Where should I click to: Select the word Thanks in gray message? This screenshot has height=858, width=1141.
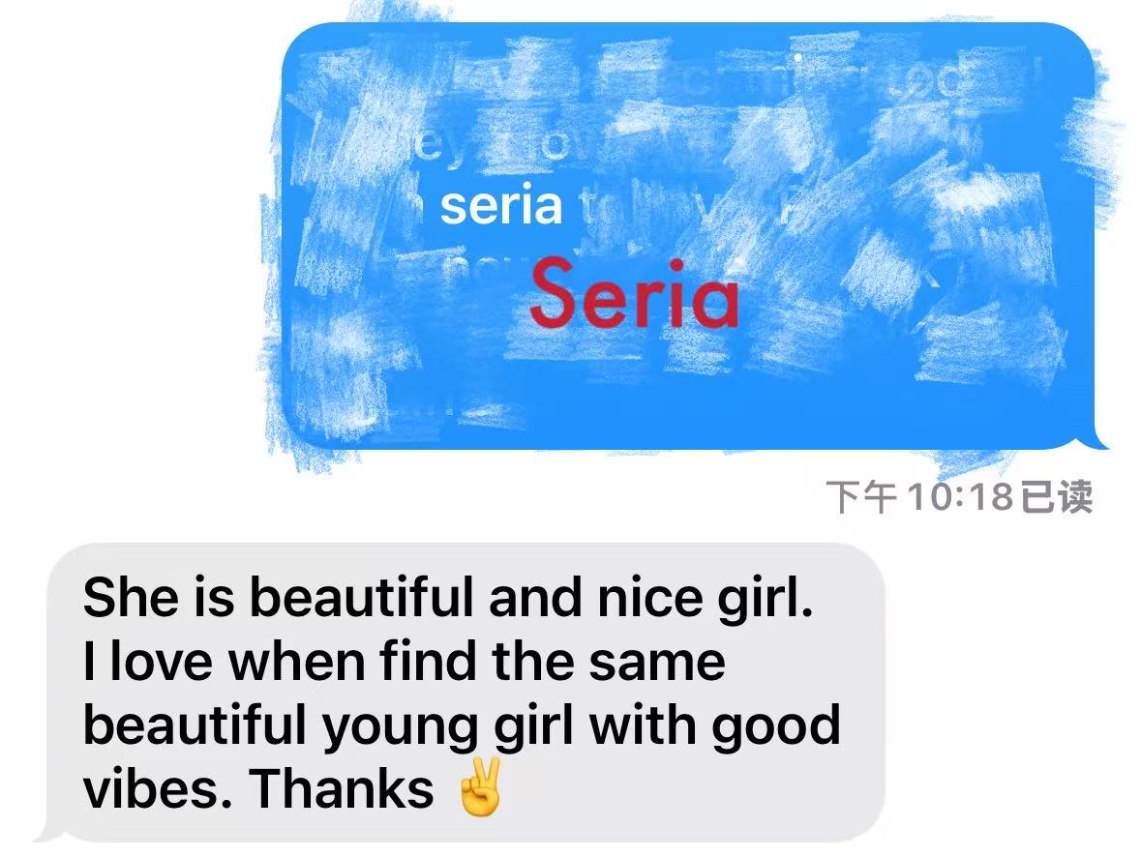click(x=342, y=789)
